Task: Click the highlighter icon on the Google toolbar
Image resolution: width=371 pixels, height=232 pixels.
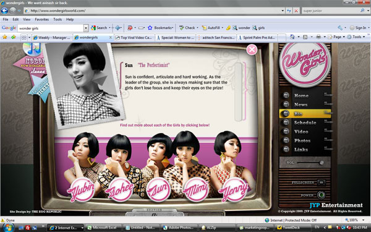Action: pos(228,28)
